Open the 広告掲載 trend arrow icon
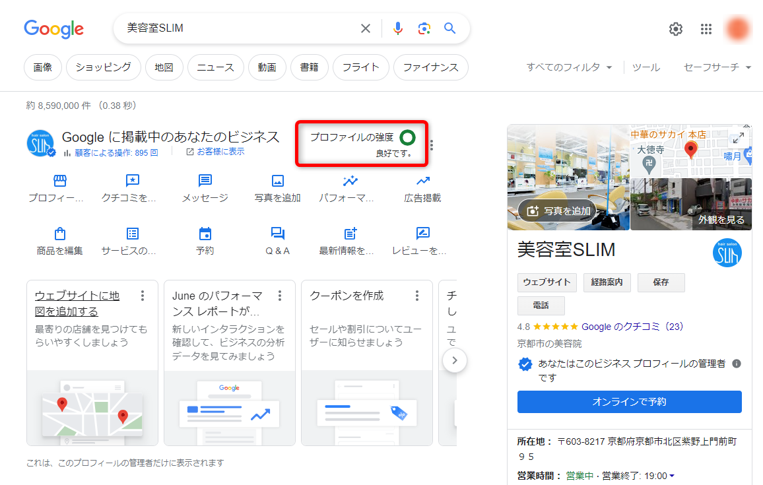The image size is (763, 485). tap(423, 181)
